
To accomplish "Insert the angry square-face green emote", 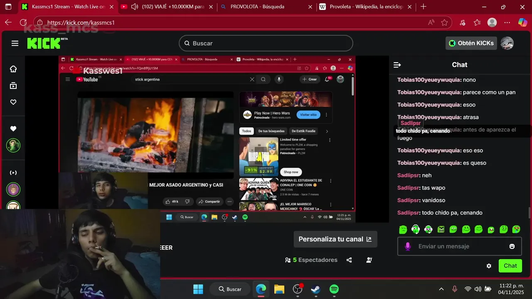I will (x=441, y=229).
